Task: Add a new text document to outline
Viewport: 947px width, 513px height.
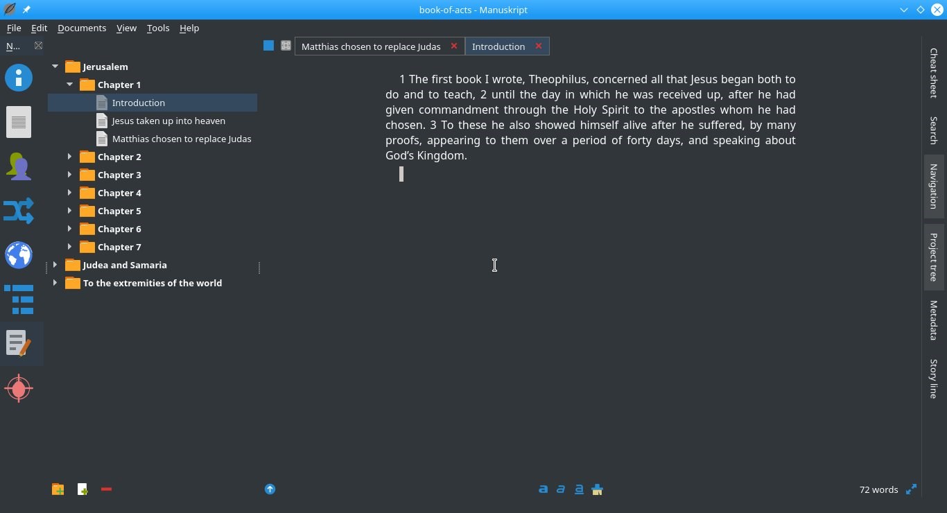Action: pos(82,489)
